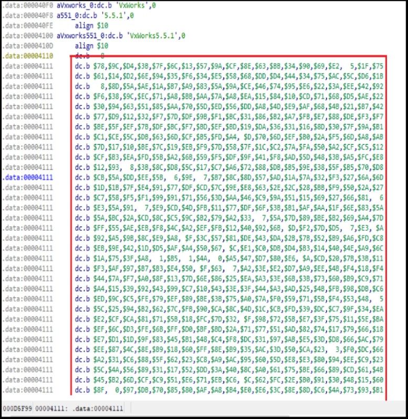Screen dimensions: 408x419
Task: Select the aVxworks551_0 label
Action: [x=80, y=36]
